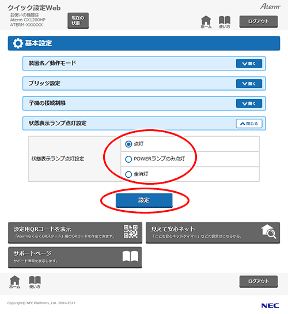Open the サポートページ panel
Screen dimensions: 288x314
point(75,257)
